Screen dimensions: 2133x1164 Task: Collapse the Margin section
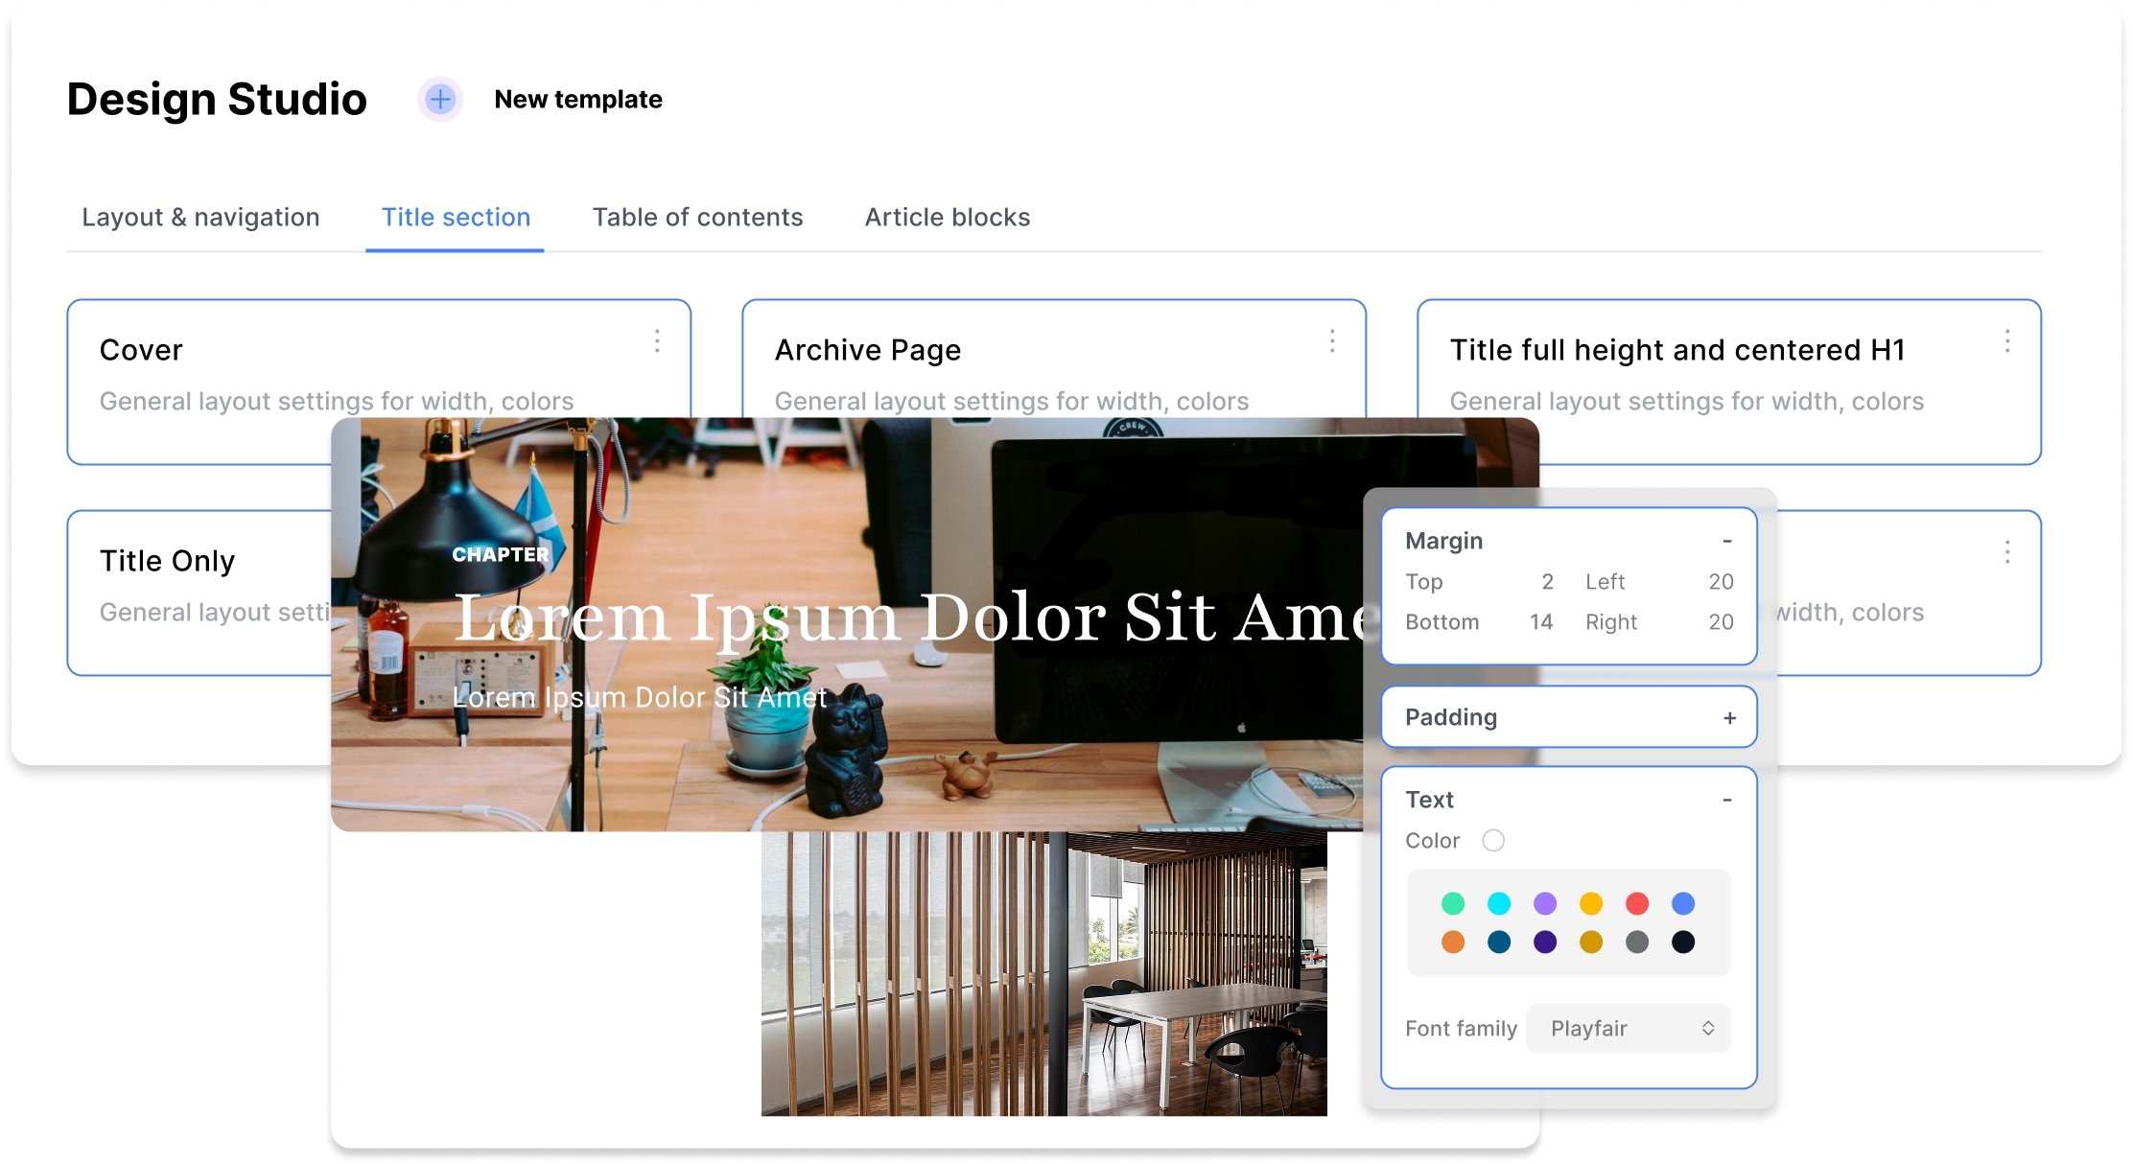(1726, 540)
